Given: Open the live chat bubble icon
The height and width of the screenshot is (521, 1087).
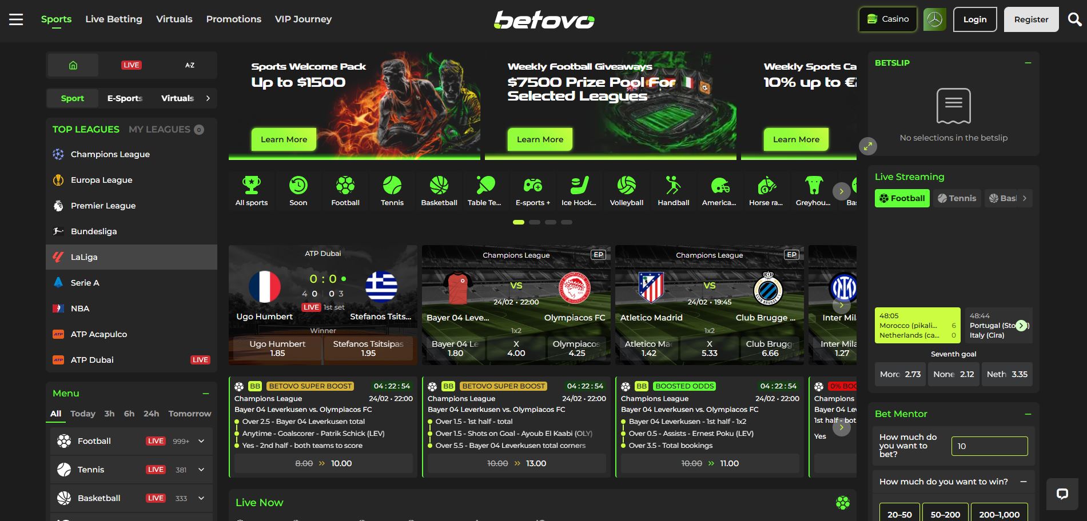Looking at the screenshot, I should coord(1062,494).
